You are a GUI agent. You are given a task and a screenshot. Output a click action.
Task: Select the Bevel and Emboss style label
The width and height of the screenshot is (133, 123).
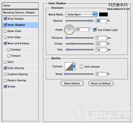(18, 43)
